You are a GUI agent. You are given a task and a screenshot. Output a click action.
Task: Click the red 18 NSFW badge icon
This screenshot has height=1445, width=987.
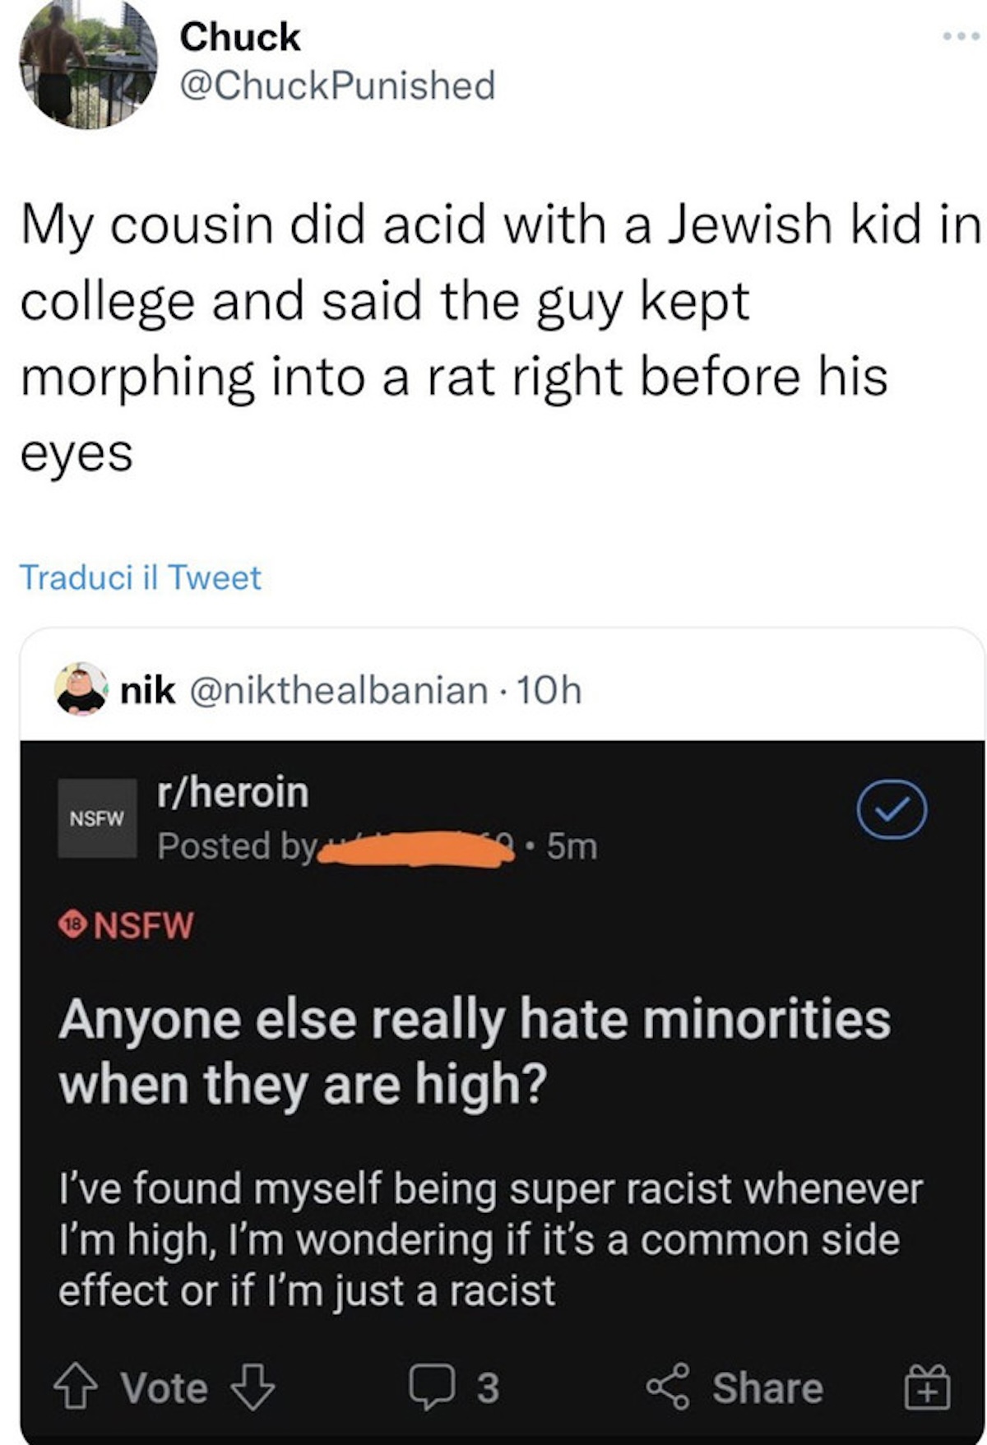pyautogui.click(x=74, y=924)
